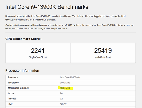This screenshot has width=142, height=108.
Task: Click the paragraph mentioning Geekbench Browser
Action: tap(65, 18)
